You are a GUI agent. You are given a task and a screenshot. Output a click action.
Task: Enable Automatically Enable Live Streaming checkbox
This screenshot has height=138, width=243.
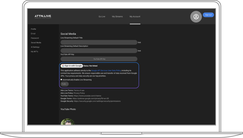tap(61, 80)
